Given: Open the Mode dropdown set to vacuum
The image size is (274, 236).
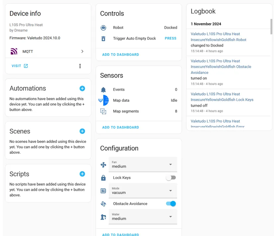Looking at the screenshot, I should [x=143, y=191].
